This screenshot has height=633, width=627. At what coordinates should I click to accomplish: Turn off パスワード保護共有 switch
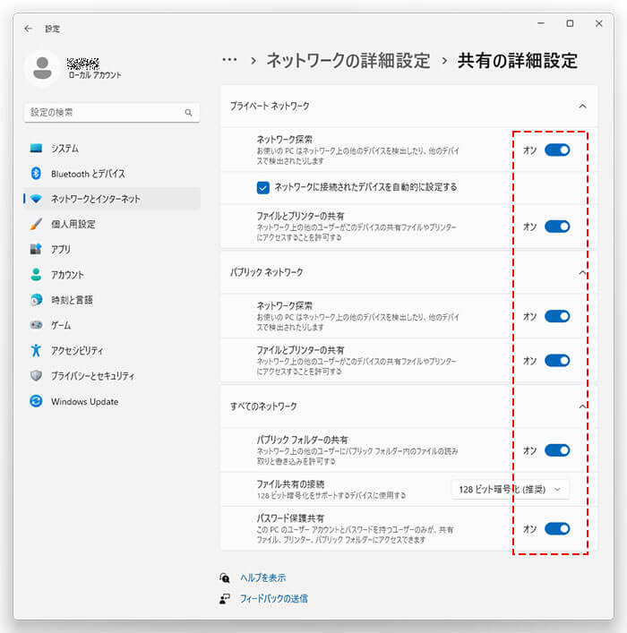coord(557,528)
